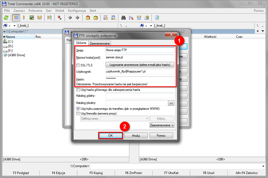This screenshot has width=268, height=178.
Task: Click the Hasło password field
Action: pos(140,79)
